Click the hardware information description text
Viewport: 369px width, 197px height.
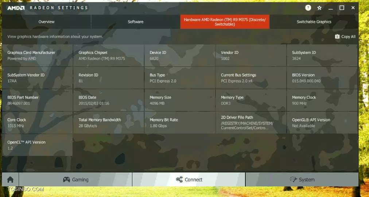(55, 37)
